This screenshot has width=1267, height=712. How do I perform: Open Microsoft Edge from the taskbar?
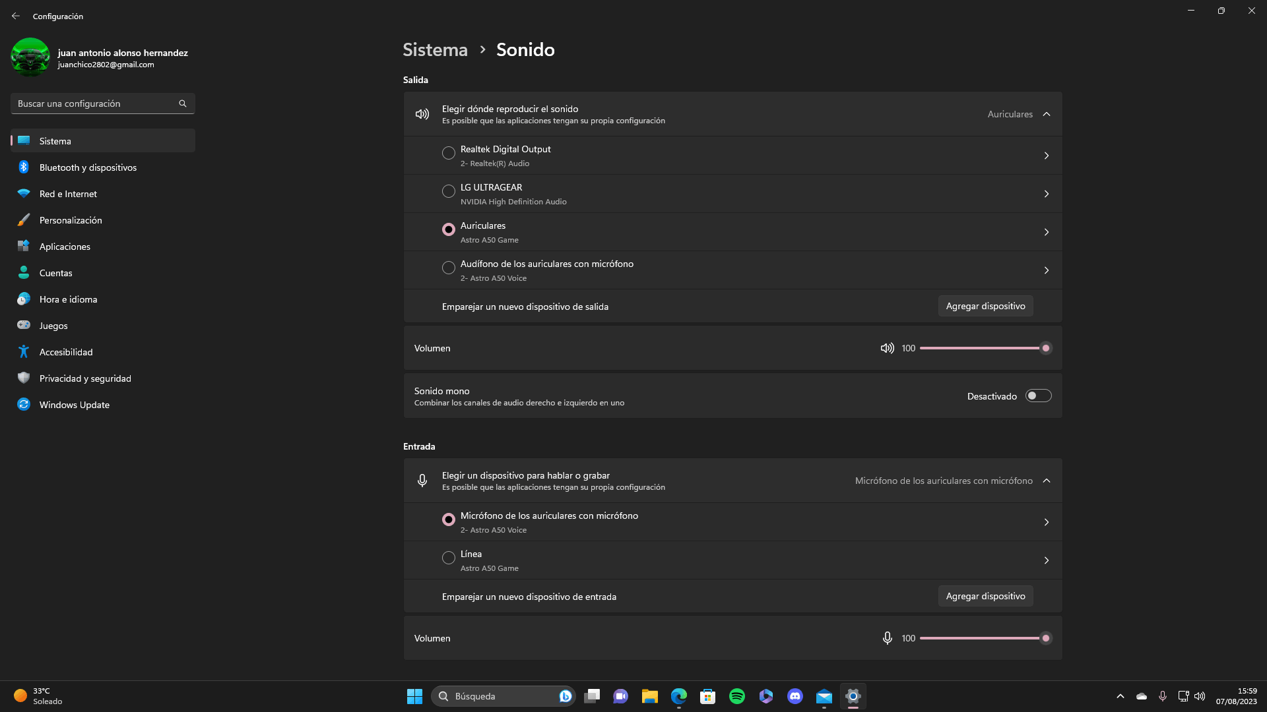678,696
